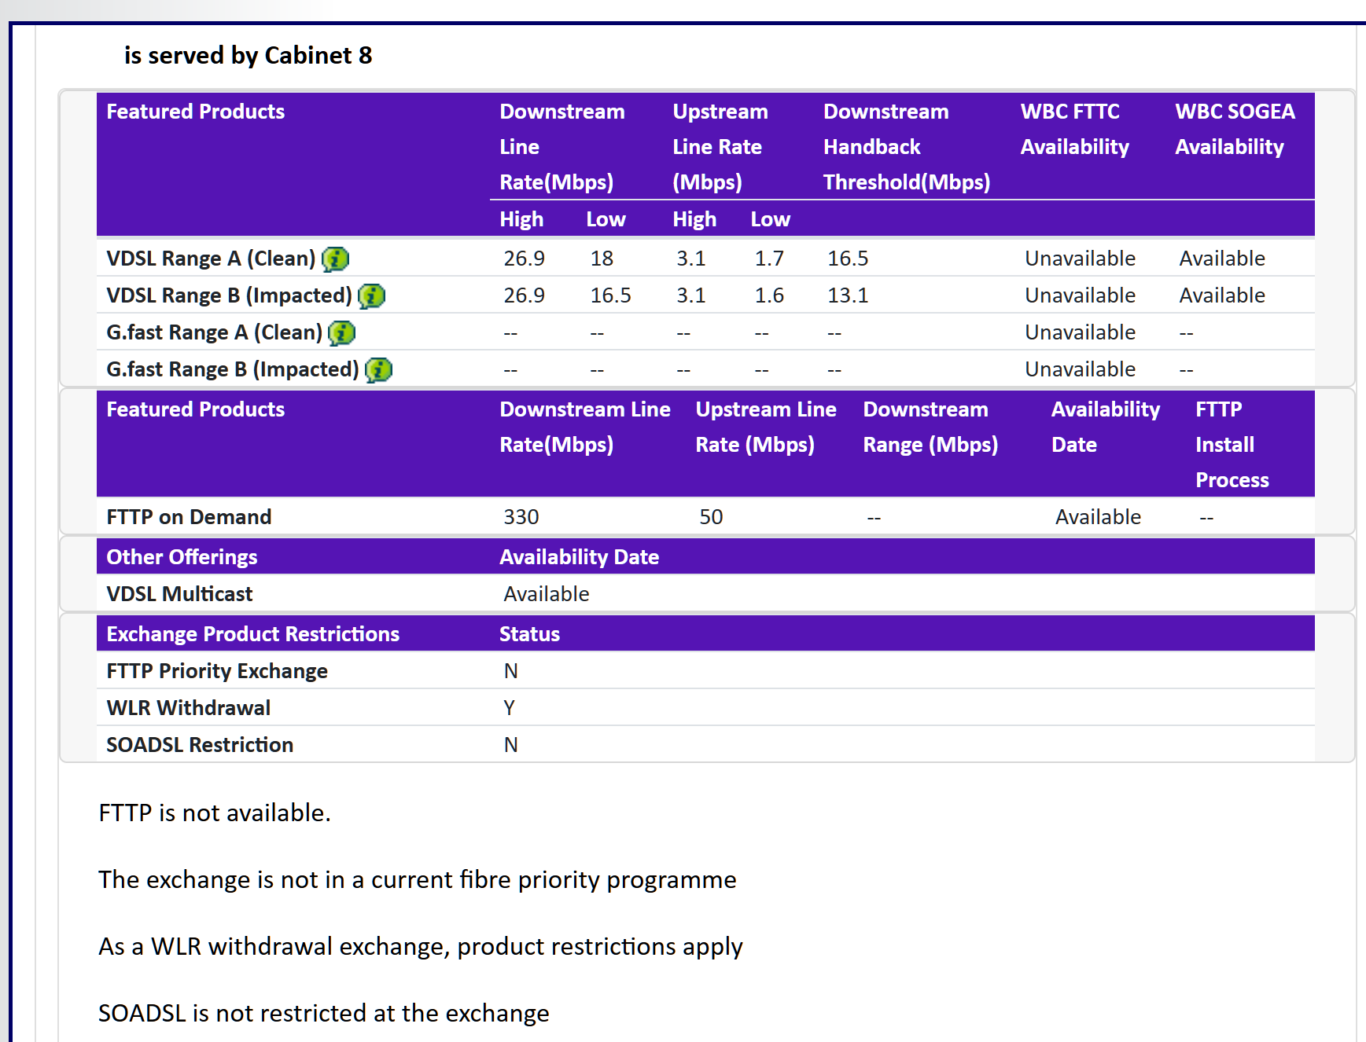The height and width of the screenshot is (1042, 1366).
Task: Click the 'FTTP is not available.' message
Action: coord(215,813)
